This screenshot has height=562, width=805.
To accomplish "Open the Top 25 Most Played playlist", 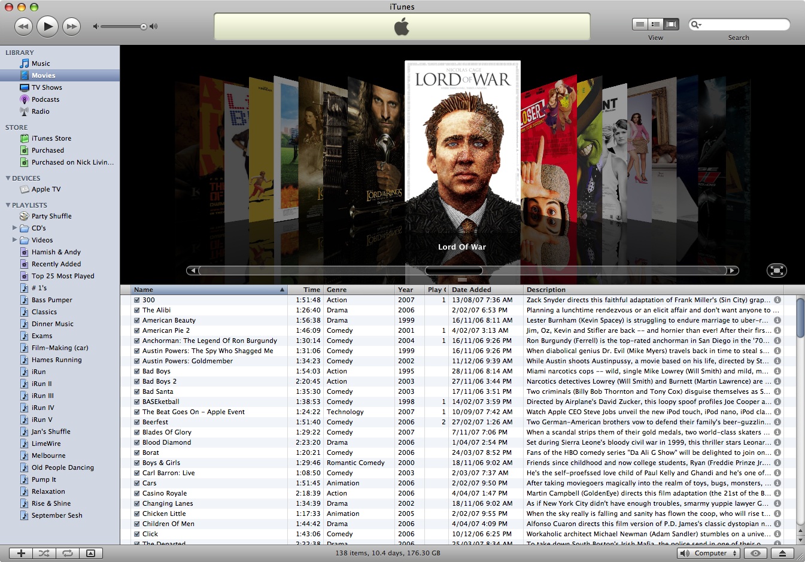I will coord(63,276).
